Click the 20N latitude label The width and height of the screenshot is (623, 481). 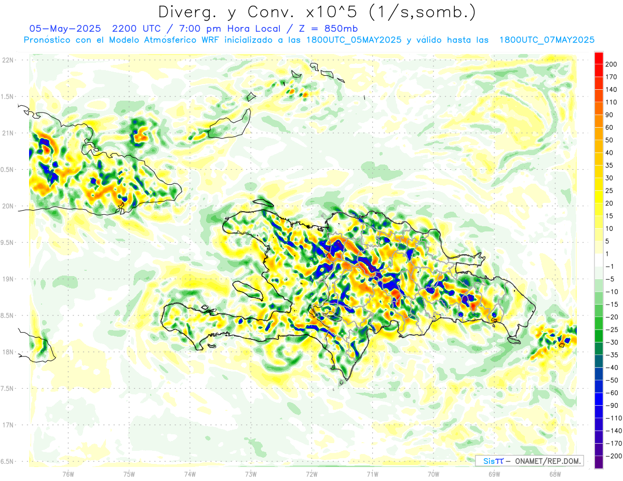pyautogui.click(x=7, y=206)
